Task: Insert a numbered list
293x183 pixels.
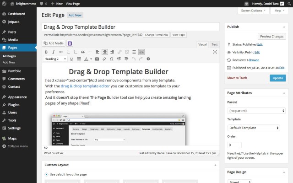Action: coord(76,52)
